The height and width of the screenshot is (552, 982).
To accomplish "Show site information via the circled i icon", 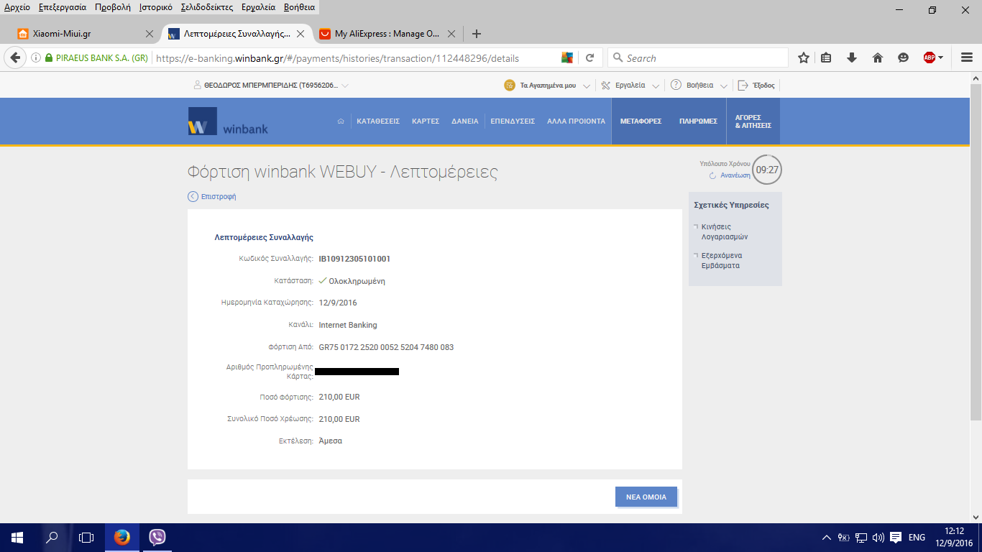I will (x=36, y=58).
